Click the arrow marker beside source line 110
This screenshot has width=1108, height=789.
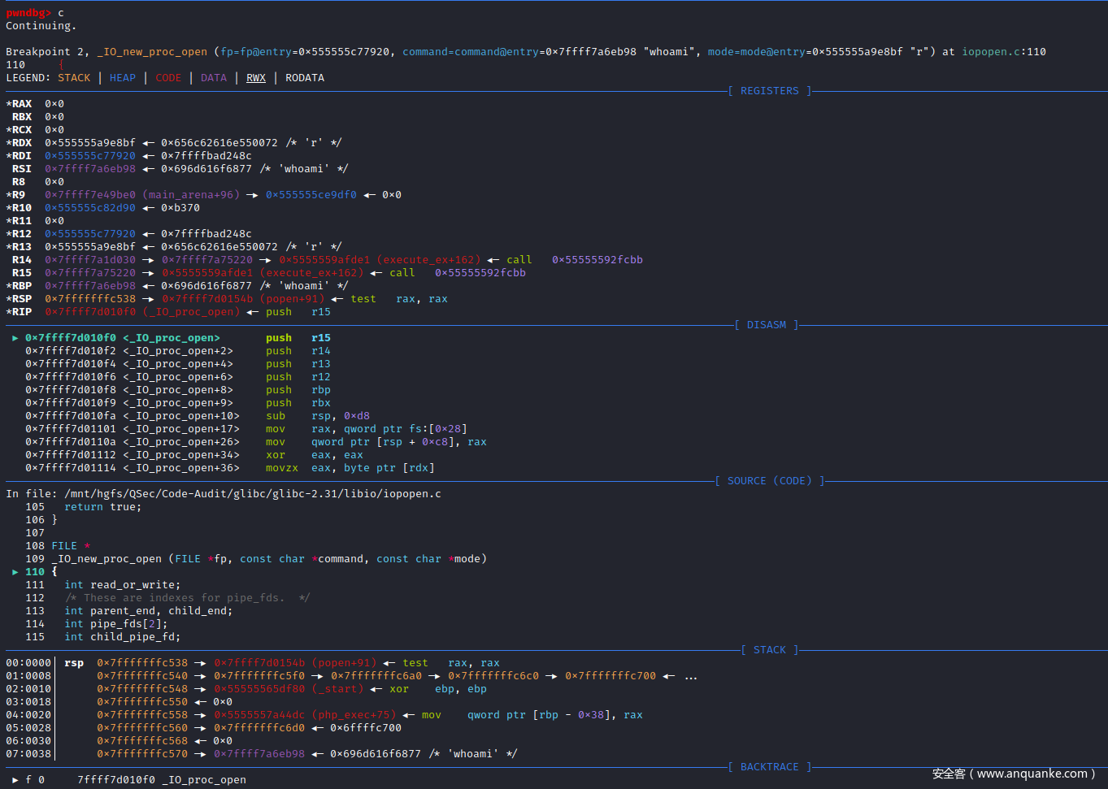coord(15,572)
